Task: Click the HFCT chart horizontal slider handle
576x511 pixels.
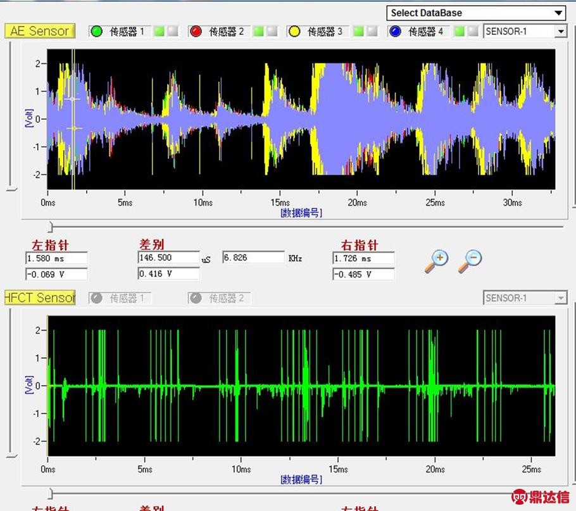Action: pyautogui.click(x=51, y=494)
